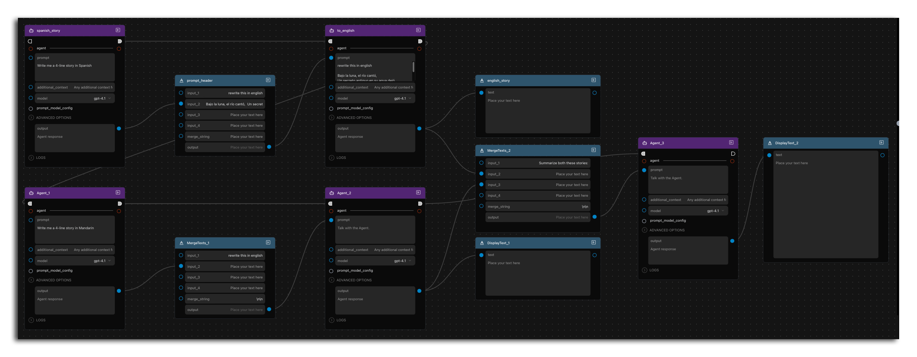
Task: Click spanish_story output port
Action: pos(119,129)
